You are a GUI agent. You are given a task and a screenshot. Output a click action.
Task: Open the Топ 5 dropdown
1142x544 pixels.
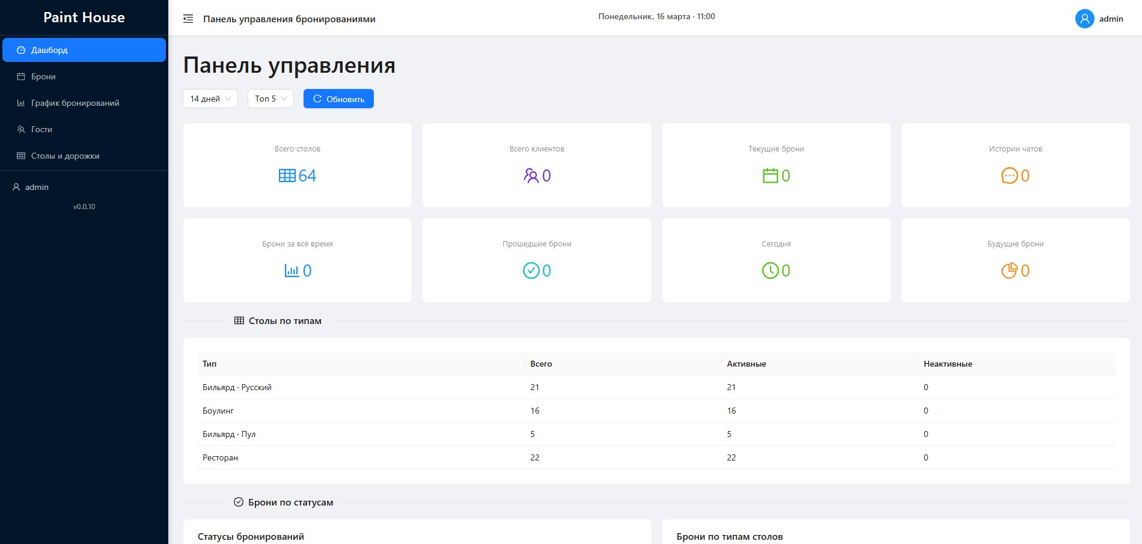pyautogui.click(x=270, y=98)
